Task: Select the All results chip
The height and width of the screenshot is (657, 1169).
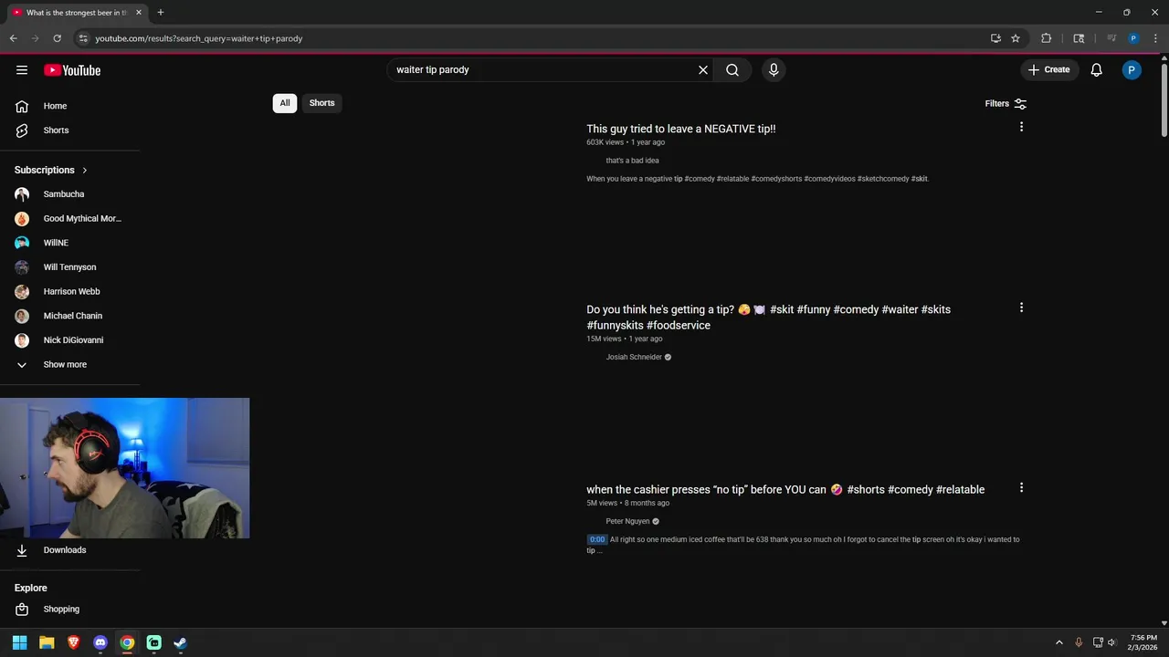Action: (285, 103)
